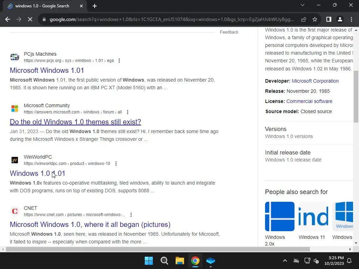Open Windows 1.0 1.01 WinWorldPC link

38,173
